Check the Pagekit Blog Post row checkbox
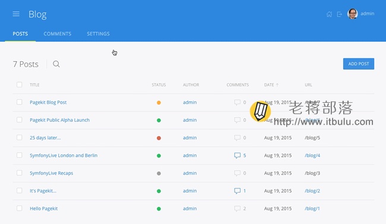 (19, 102)
